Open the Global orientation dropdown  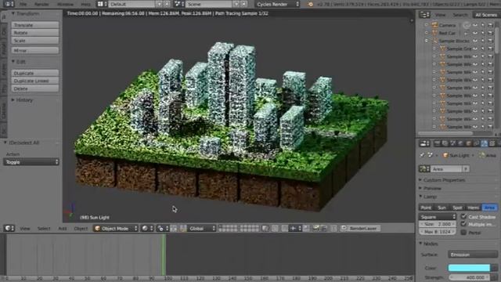(202, 228)
